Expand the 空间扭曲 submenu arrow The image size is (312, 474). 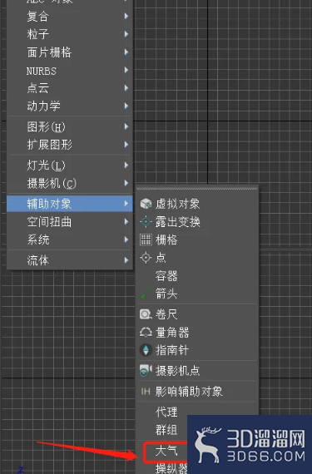coord(126,221)
